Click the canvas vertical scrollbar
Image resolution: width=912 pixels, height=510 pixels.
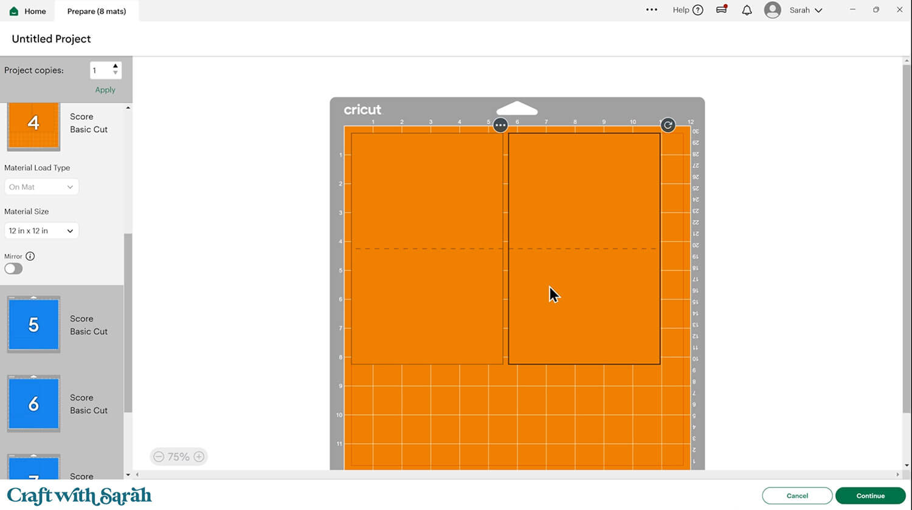coord(907,238)
